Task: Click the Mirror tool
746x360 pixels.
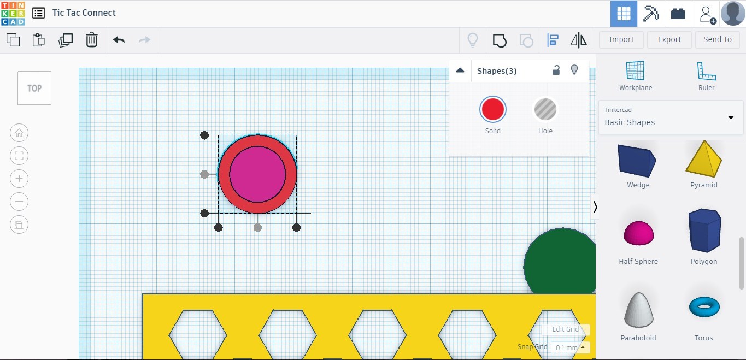Action: pyautogui.click(x=578, y=39)
